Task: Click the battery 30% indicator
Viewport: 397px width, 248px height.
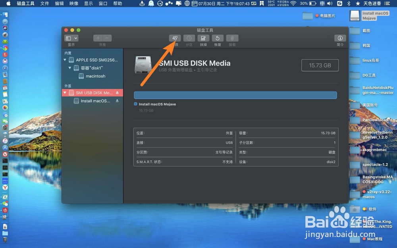Action: point(308,3)
